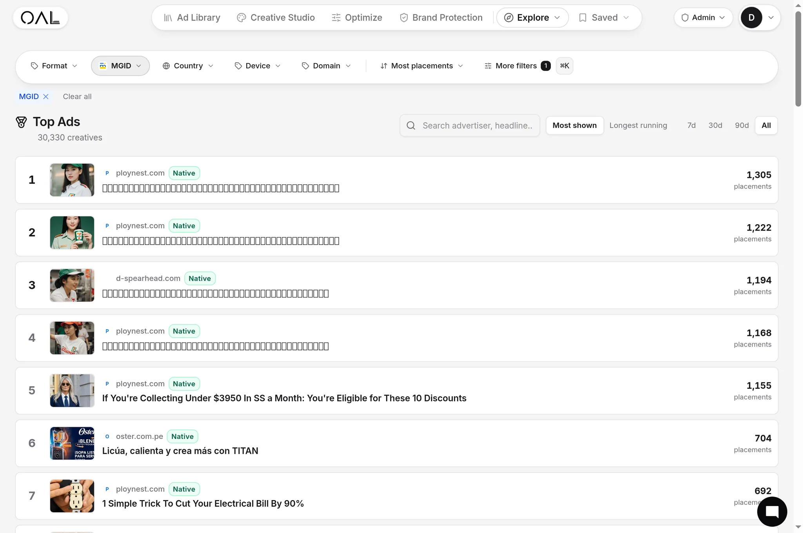Open the electrical outlet ad thumbnail
This screenshot has height=533, width=803.
coord(72,496)
